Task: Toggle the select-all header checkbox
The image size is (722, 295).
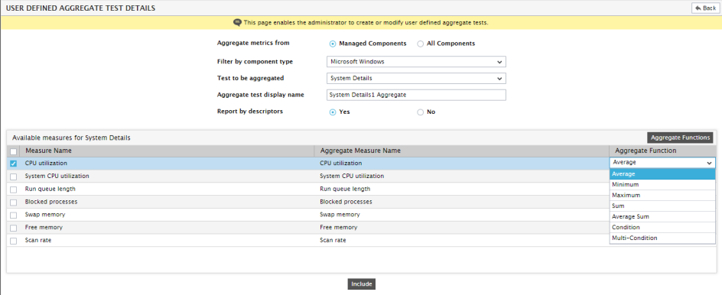Action: 13,151
